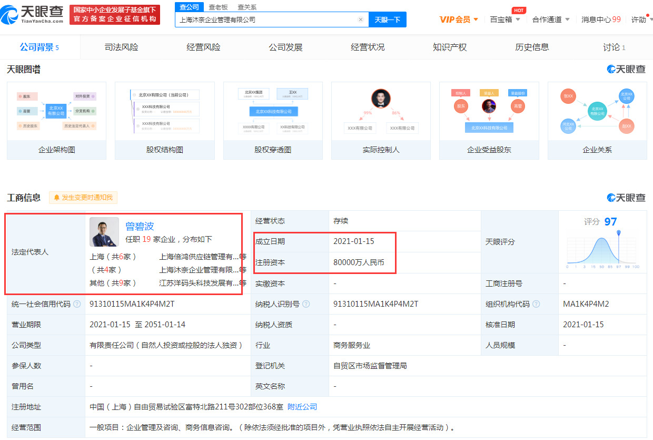Open the 企业受益股东 diagram thumbnail
Screen dimensions: 653x440
click(489, 121)
